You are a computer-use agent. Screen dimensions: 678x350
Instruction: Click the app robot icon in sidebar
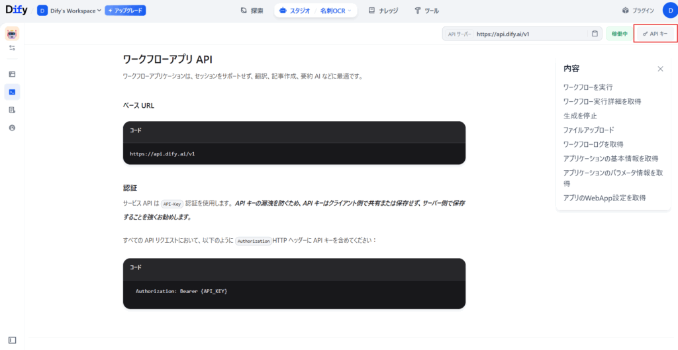click(12, 34)
